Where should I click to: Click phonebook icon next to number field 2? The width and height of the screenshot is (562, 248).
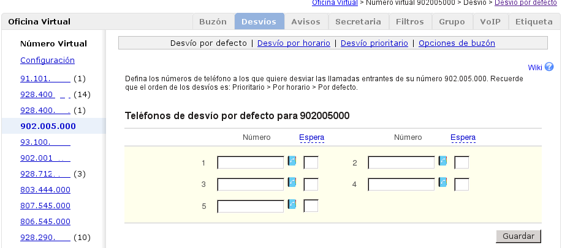443,162
